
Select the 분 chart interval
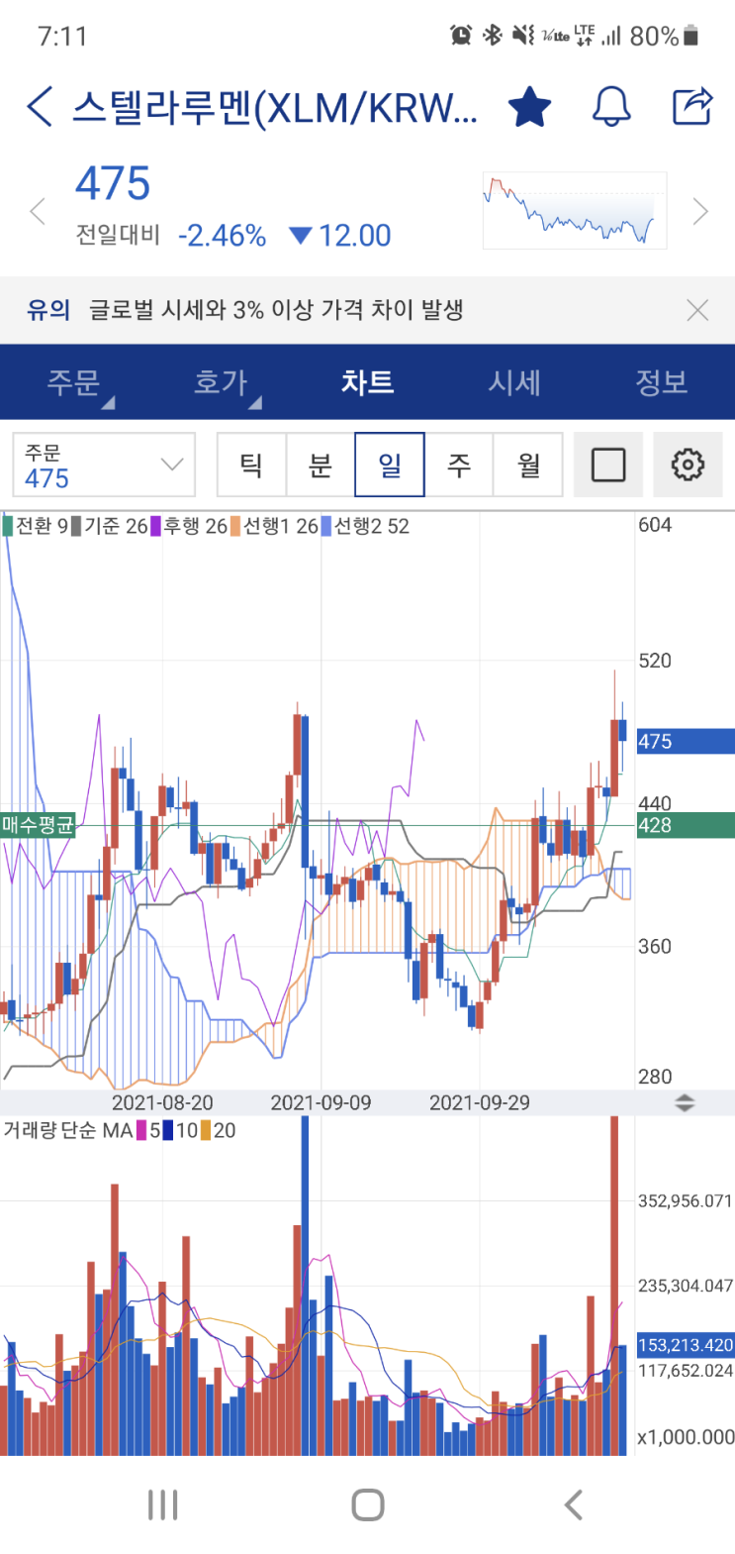[321, 465]
